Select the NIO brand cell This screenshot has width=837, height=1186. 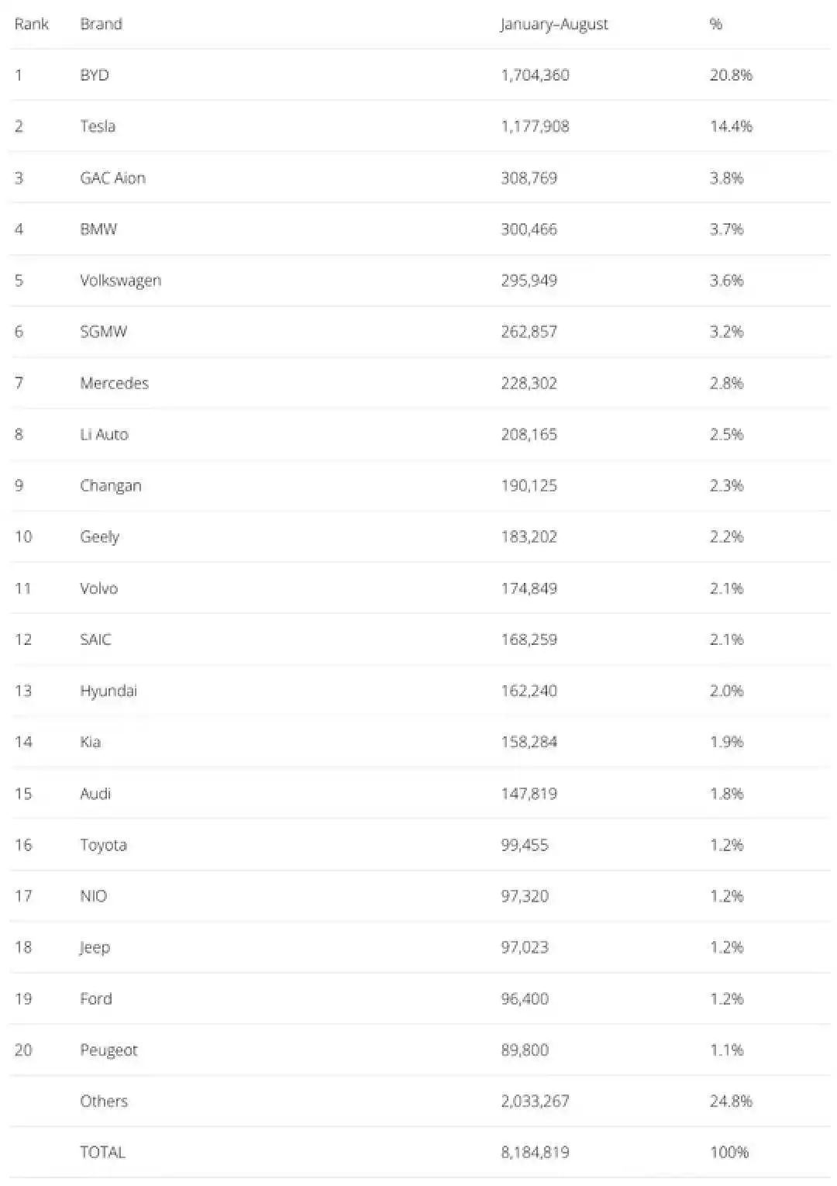click(x=94, y=896)
